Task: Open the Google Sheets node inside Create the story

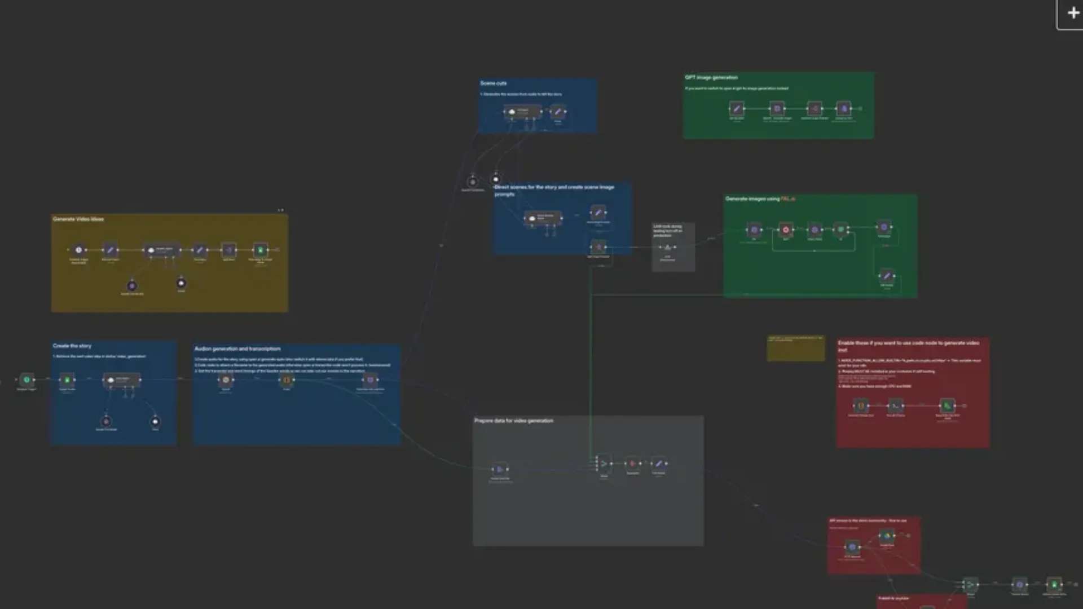Action: point(67,380)
